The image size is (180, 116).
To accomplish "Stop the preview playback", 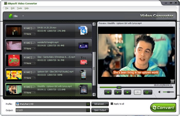I will tap(127, 92).
